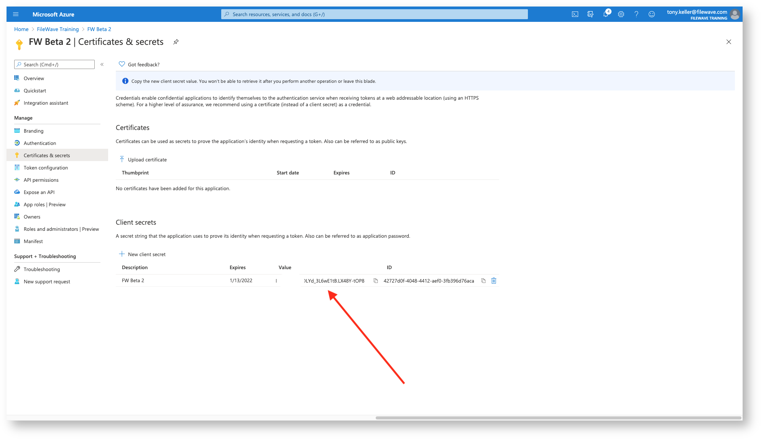Click the Certificates & secrets icon
Viewport: 761px width, 439px height.
(x=17, y=155)
